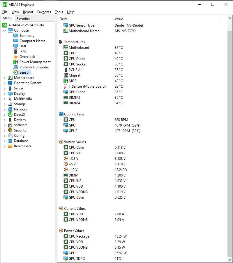This screenshot has width=233, height=263.
Task: Select AIDA64 v6.25.5476 Beta root node
Action: 26,25
